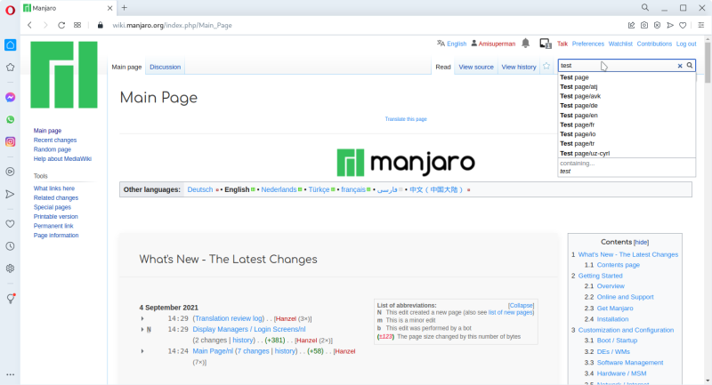Open the My Flow arrow sidebar icon

click(x=10, y=194)
